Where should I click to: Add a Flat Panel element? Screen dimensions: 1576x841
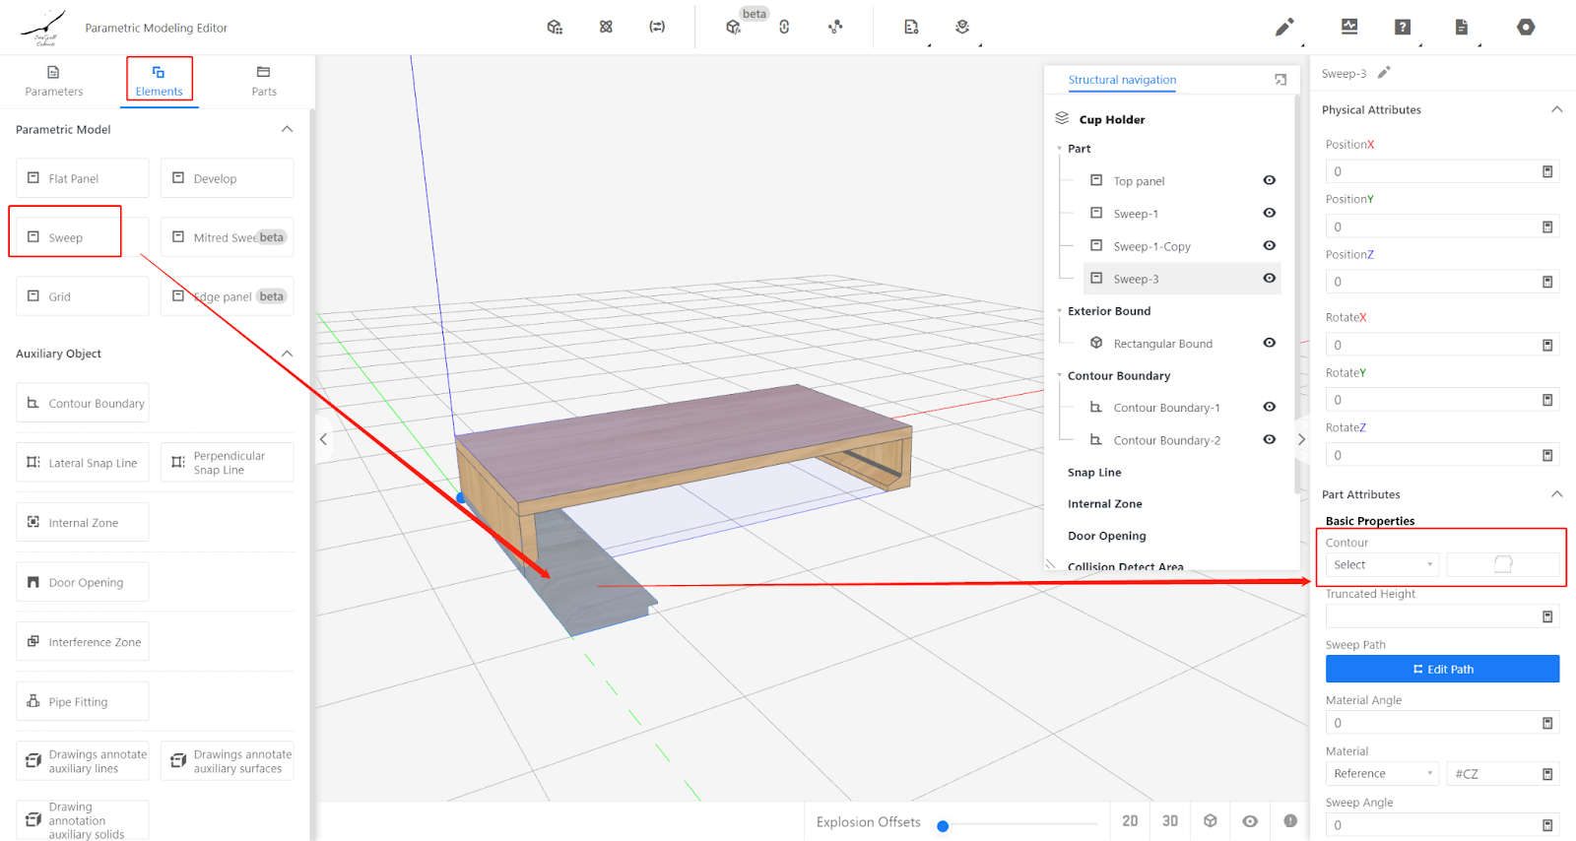(83, 178)
